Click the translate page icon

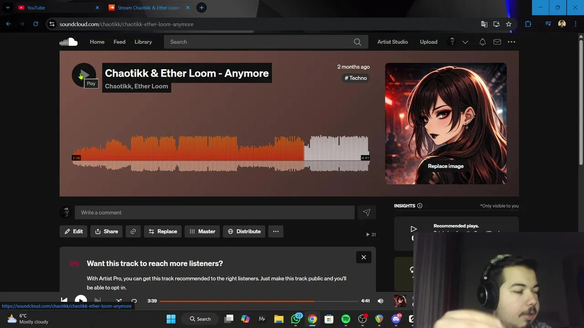(x=484, y=24)
